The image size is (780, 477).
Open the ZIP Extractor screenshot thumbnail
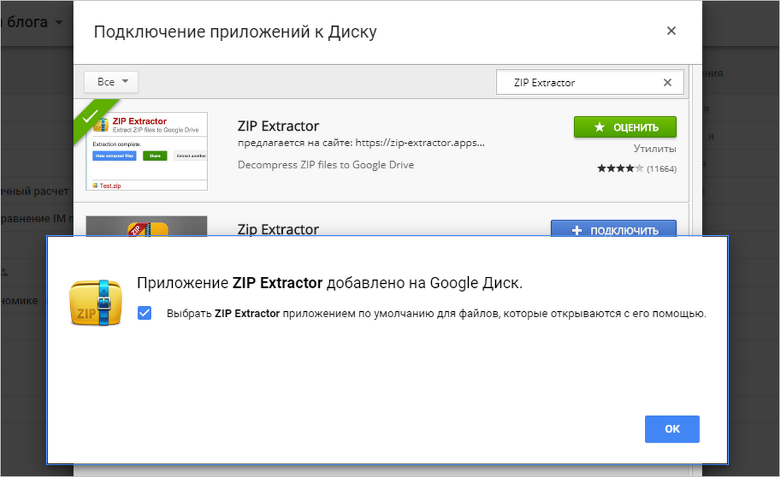point(147,151)
